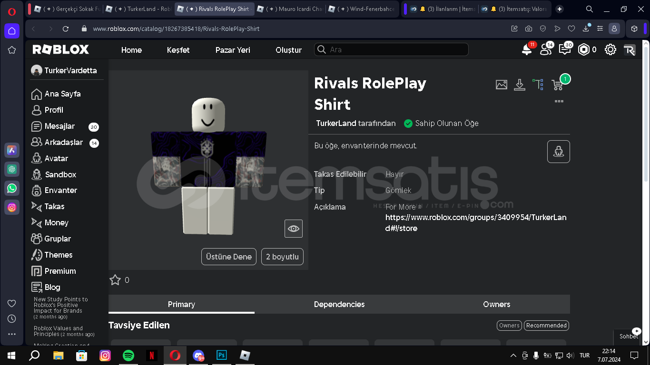
Task: Open the ad blocker shield icon
Action: tap(543, 29)
